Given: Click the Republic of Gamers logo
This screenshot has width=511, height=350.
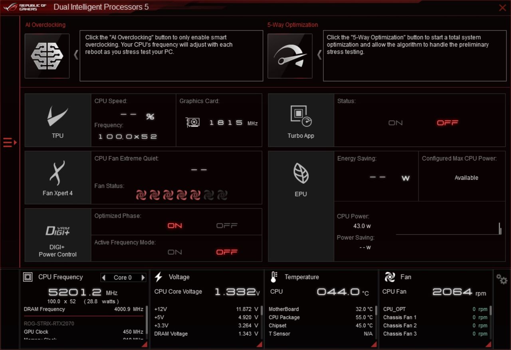Looking at the screenshot, I should pyautogui.click(x=25, y=7).
